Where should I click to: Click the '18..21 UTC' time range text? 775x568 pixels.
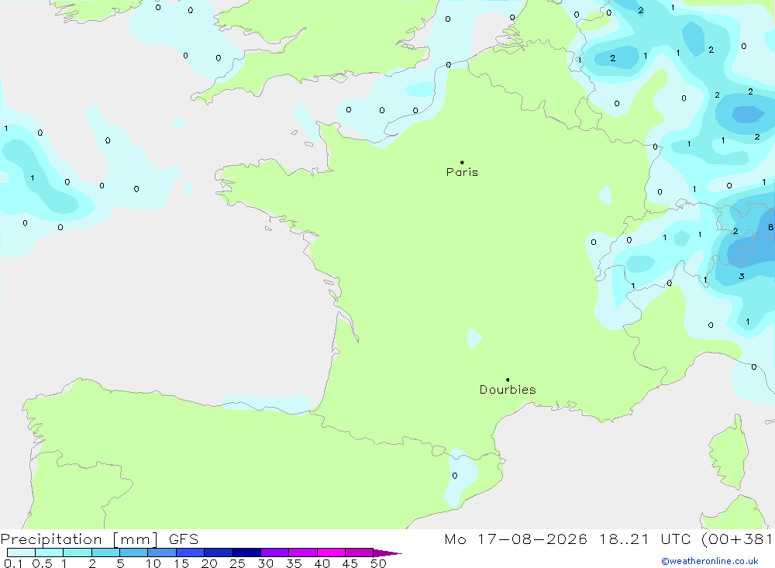[x=645, y=539]
